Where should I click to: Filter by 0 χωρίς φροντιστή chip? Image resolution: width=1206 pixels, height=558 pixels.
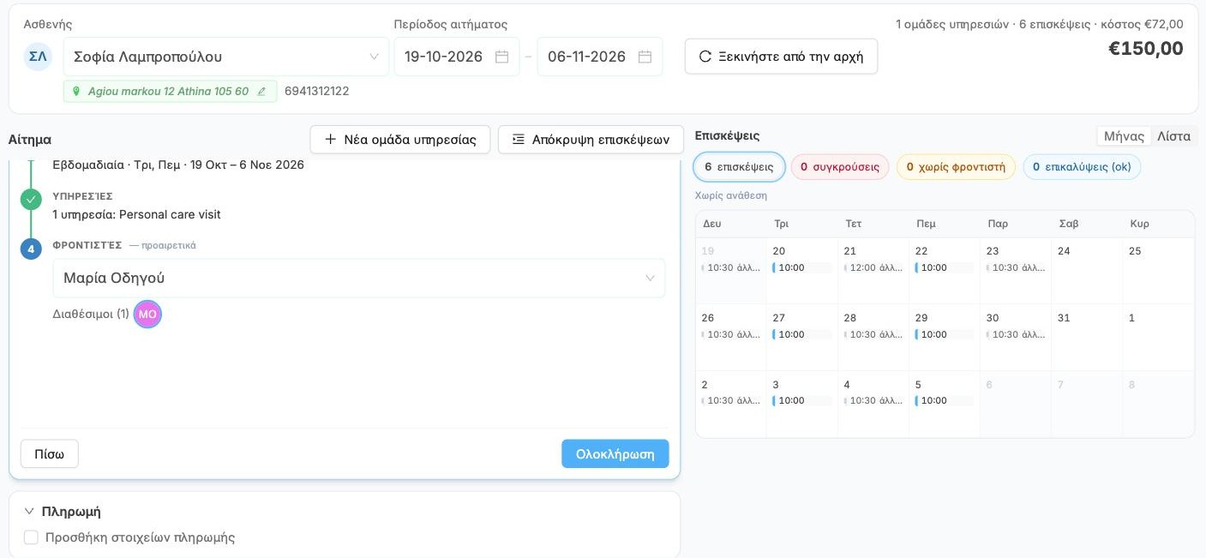956,167
